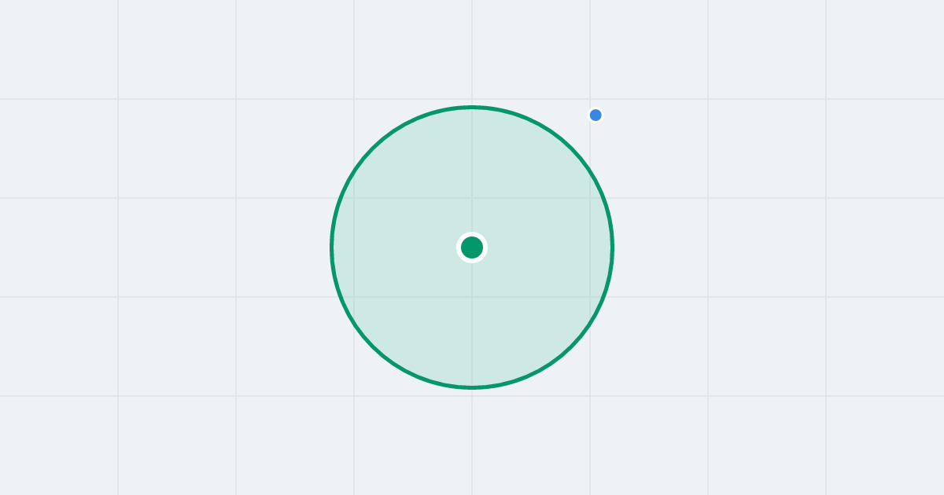
Task: Click the blue point outside the green circle
Action: 596,115
